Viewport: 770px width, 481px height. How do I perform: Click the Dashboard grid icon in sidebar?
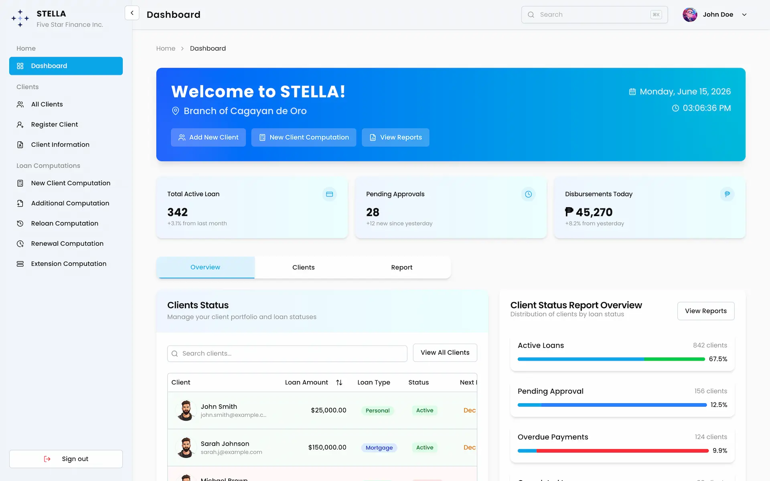[20, 66]
